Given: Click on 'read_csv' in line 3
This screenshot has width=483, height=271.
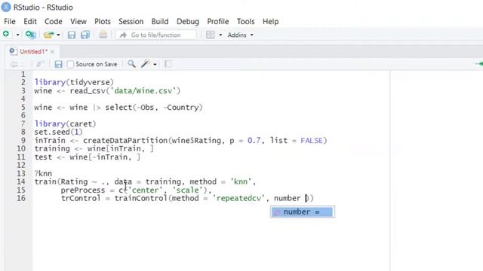Looking at the screenshot, I should click(x=88, y=91).
